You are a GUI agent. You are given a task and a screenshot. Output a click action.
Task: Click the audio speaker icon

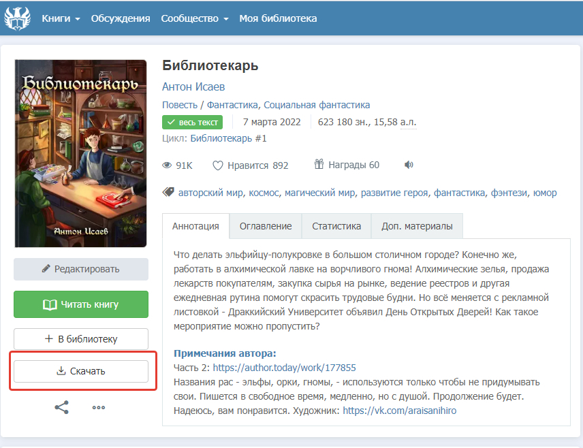pos(409,165)
